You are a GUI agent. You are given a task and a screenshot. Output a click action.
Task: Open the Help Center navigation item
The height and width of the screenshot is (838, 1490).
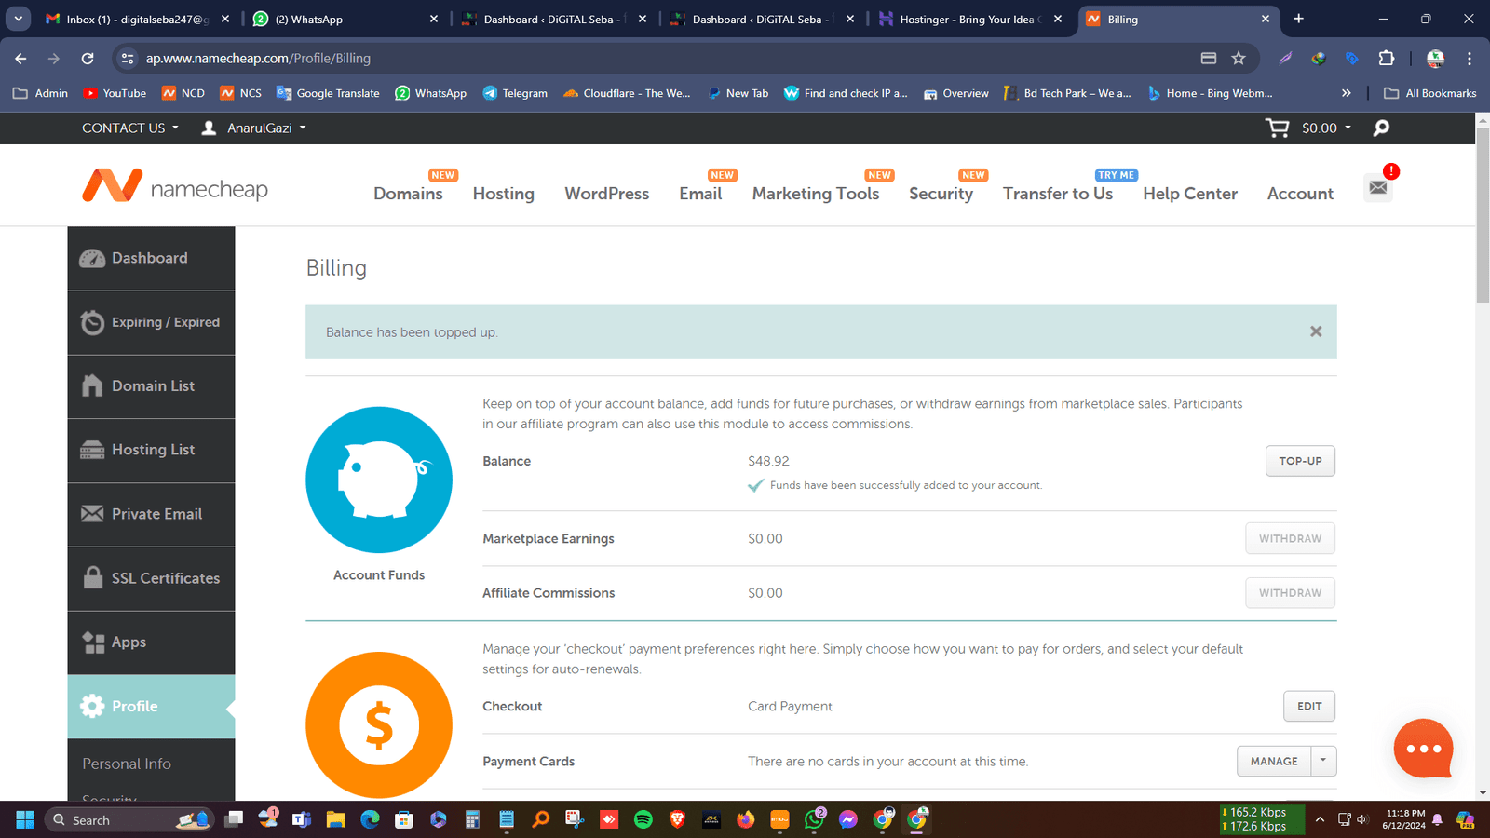1190,194
